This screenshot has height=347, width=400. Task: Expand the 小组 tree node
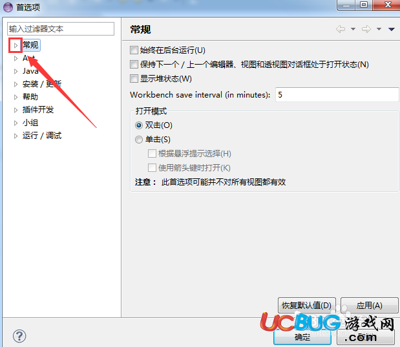(16, 123)
